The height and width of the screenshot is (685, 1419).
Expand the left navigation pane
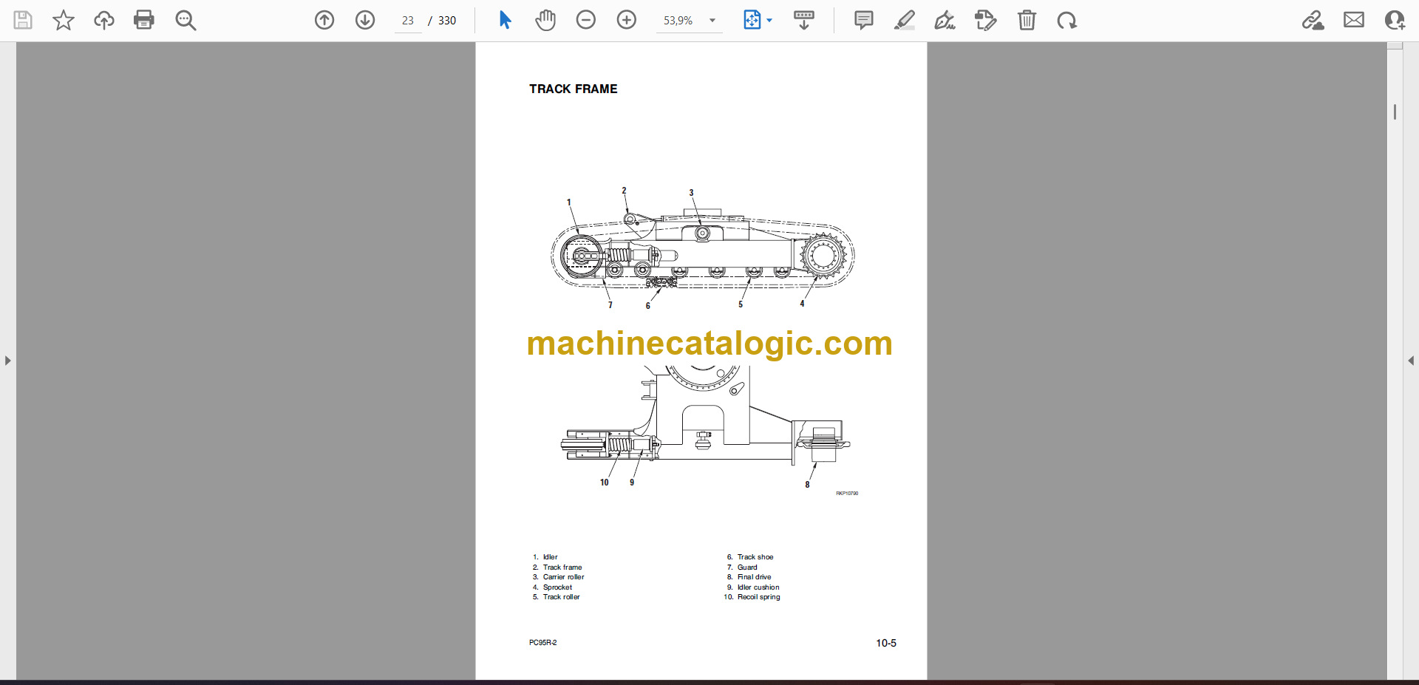(x=7, y=361)
